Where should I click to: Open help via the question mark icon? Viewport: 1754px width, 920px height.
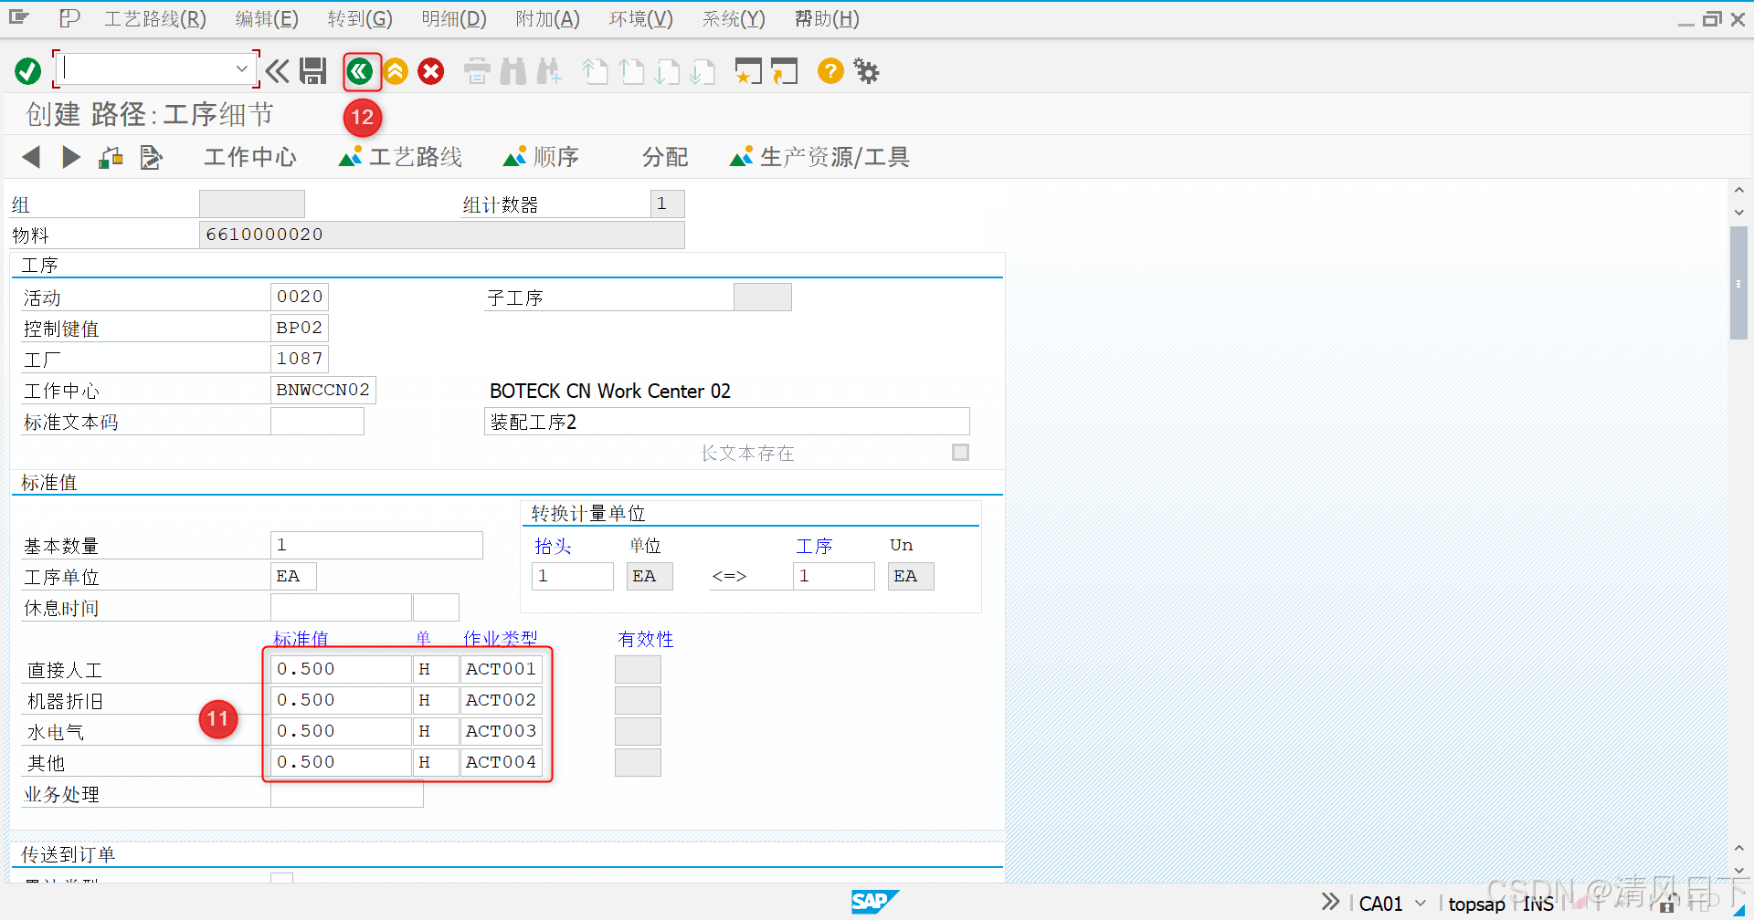[829, 70]
